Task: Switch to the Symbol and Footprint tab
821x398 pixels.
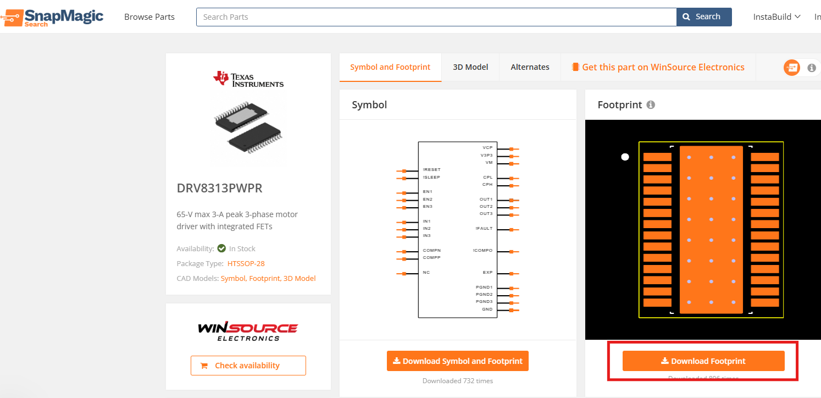Action: [x=390, y=67]
